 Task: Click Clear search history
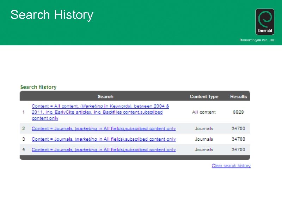pyautogui.click(x=231, y=166)
